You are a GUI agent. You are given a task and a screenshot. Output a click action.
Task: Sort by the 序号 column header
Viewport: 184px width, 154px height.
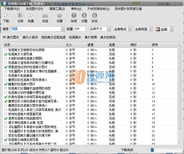pos(161,45)
